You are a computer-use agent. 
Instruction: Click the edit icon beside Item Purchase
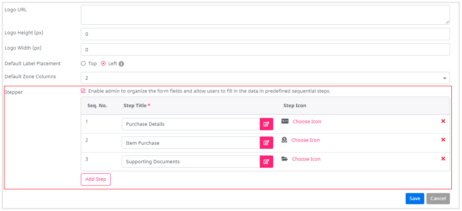point(266,143)
